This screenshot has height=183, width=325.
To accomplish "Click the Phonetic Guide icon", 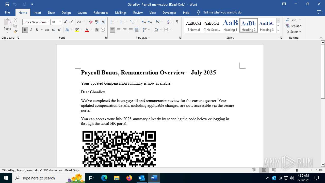I will [96, 22].
